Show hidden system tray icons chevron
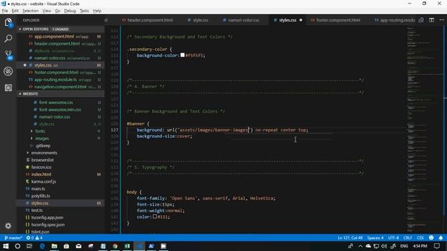This screenshot has width=447, height=251. tap(360, 246)
